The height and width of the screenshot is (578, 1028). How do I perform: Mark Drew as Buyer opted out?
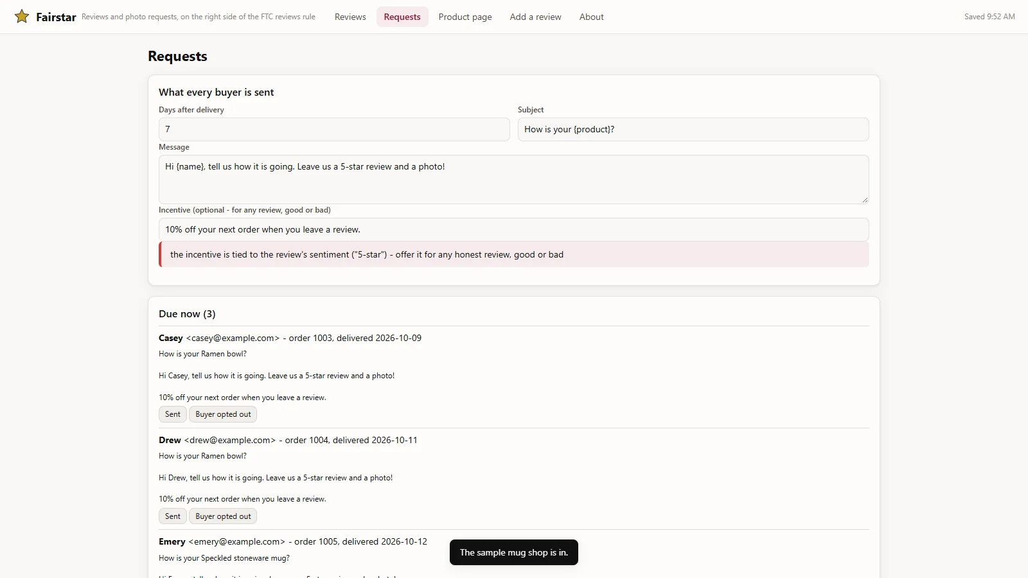coord(223,516)
